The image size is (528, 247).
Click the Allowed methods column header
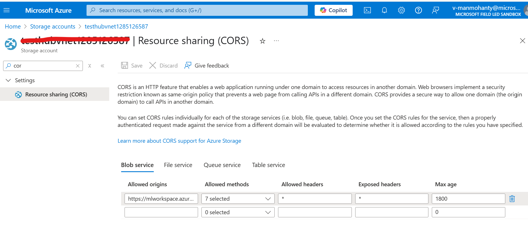227,184
